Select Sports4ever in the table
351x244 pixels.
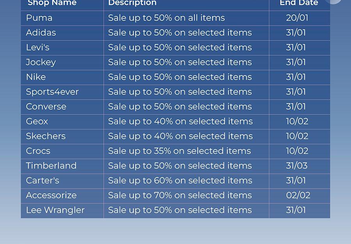tap(52, 92)
